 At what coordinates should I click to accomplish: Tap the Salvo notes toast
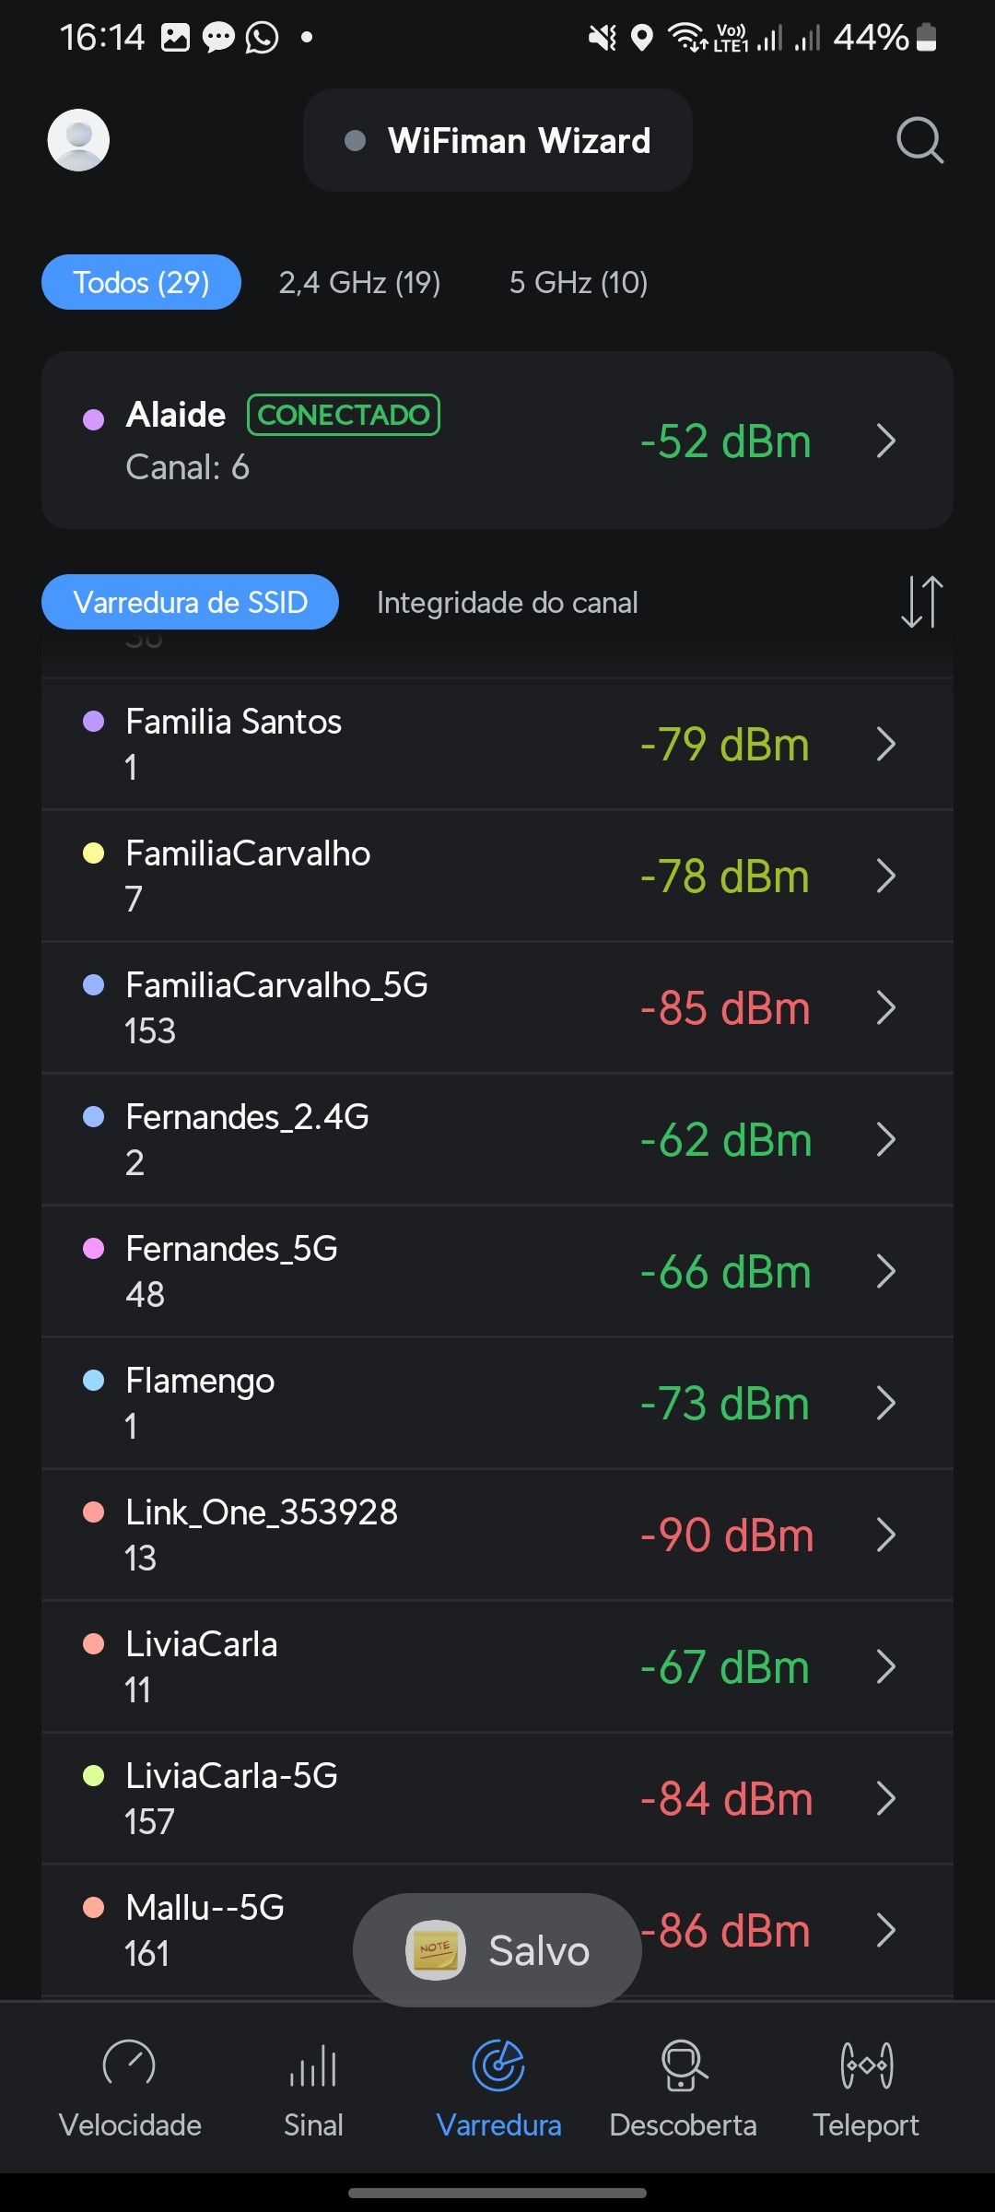coord(497,1950)
